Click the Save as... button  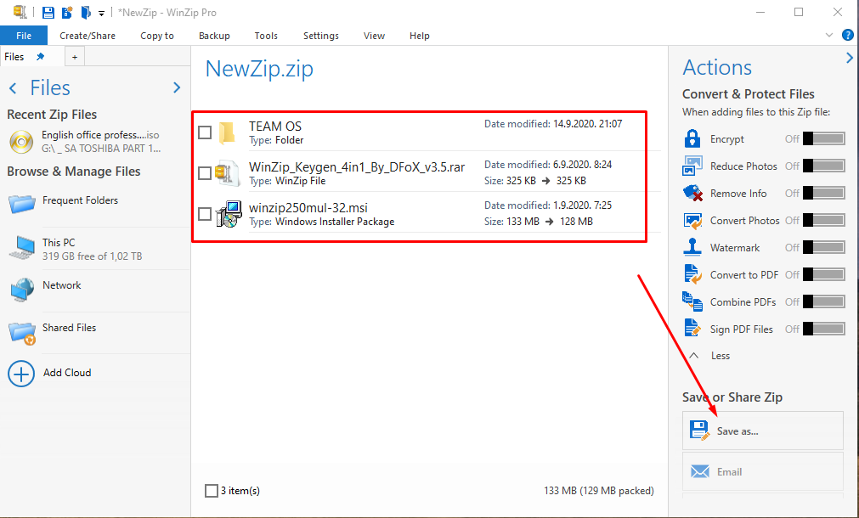(x=763, y=431)
